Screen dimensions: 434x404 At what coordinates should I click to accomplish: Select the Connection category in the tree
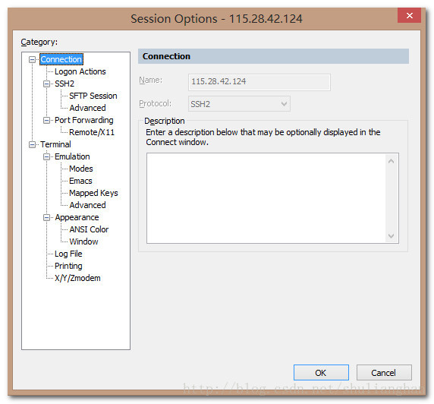61,59
